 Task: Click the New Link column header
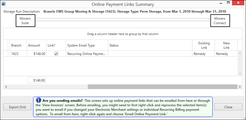coord(226,45)
